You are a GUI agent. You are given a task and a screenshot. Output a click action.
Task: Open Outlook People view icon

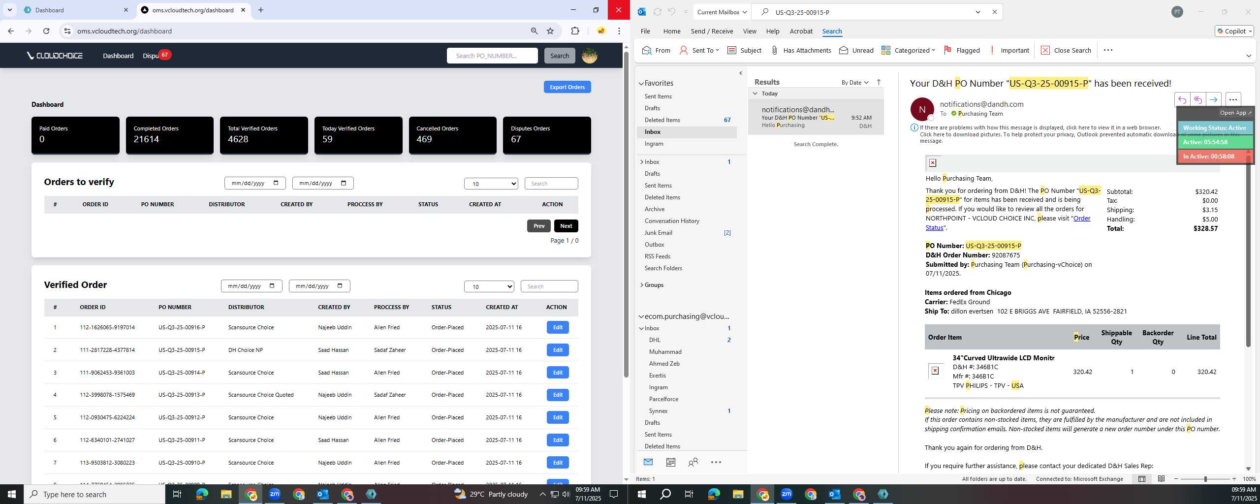pos(693,462)
